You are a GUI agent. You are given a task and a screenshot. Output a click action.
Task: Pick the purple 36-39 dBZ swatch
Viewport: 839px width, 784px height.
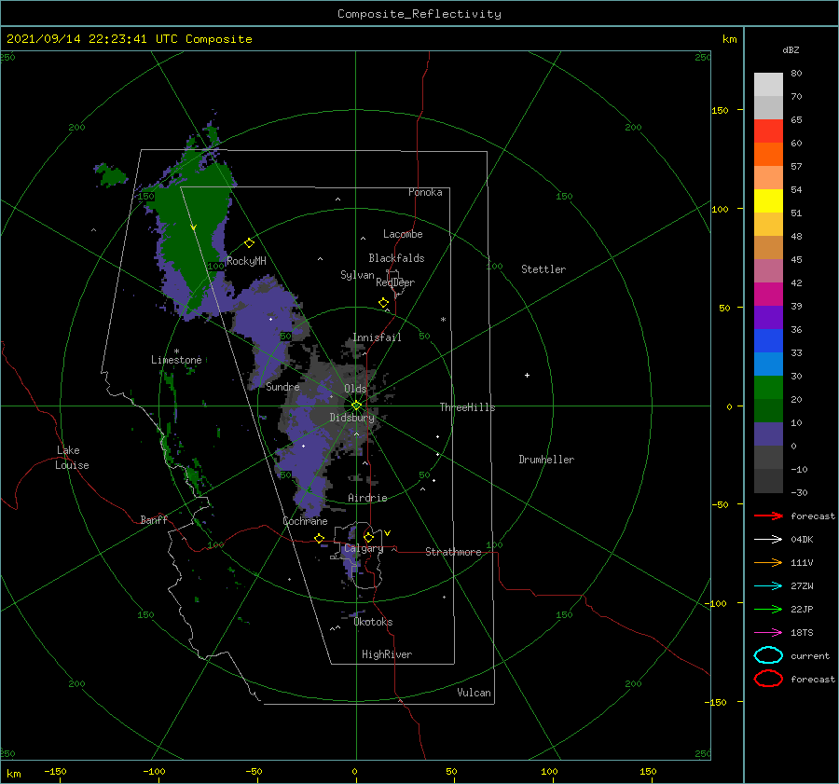(x=768, y=317)
